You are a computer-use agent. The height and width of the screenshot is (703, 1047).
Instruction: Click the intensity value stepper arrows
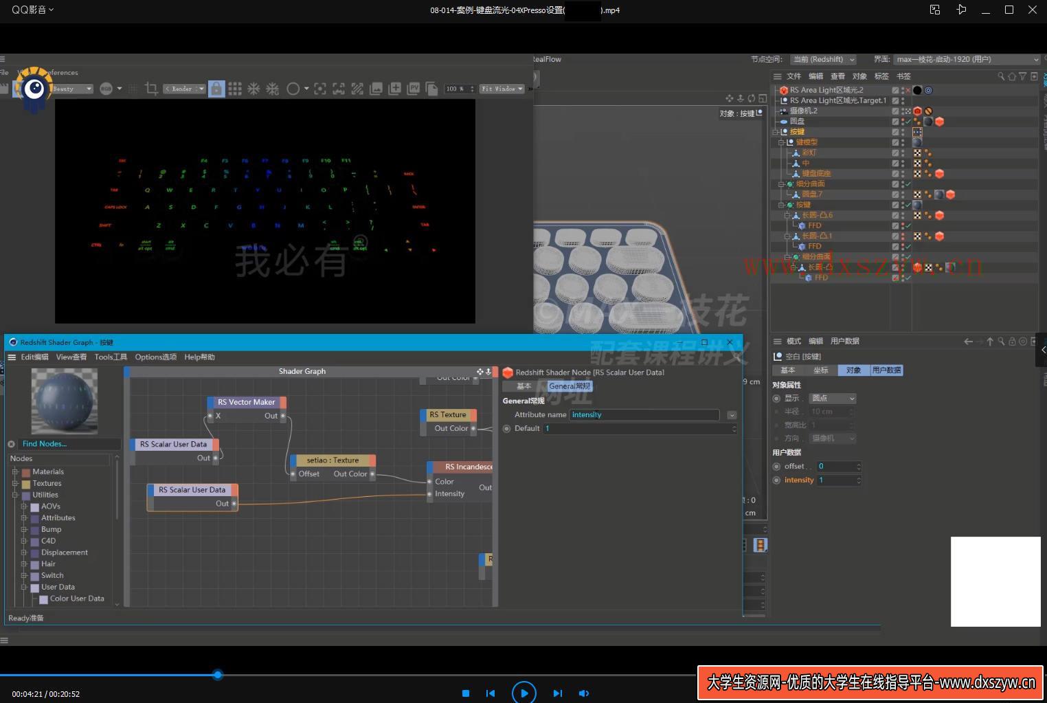click(859, 480)
